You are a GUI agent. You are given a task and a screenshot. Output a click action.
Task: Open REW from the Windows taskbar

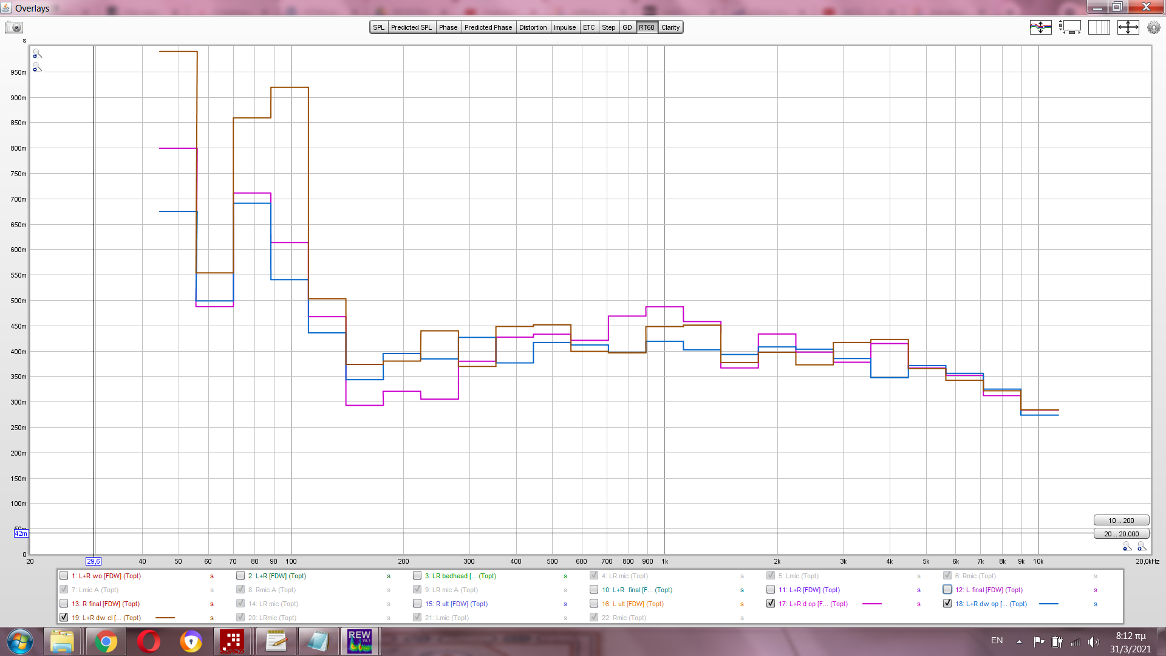(x=360, y=641)
